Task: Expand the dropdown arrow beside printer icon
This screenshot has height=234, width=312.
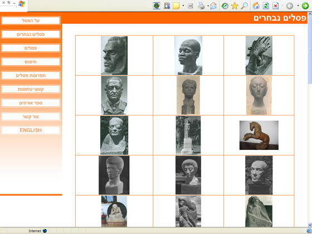Action: click(208, 6)
